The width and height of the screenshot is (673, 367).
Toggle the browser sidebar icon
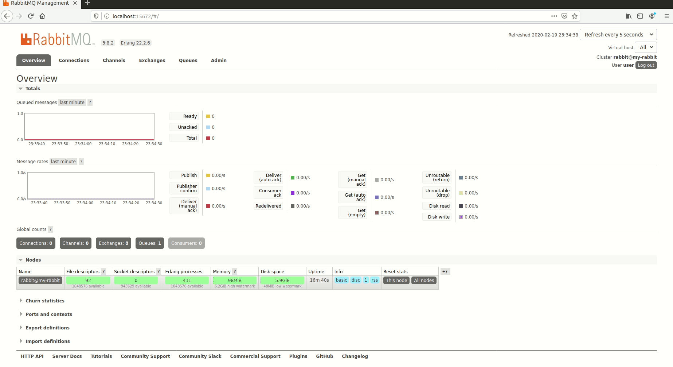pos(640,16)
